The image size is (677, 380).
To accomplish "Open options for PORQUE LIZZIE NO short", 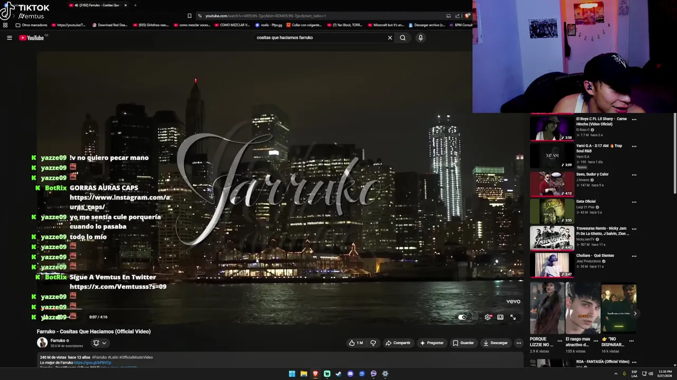I will pos(560,341).
